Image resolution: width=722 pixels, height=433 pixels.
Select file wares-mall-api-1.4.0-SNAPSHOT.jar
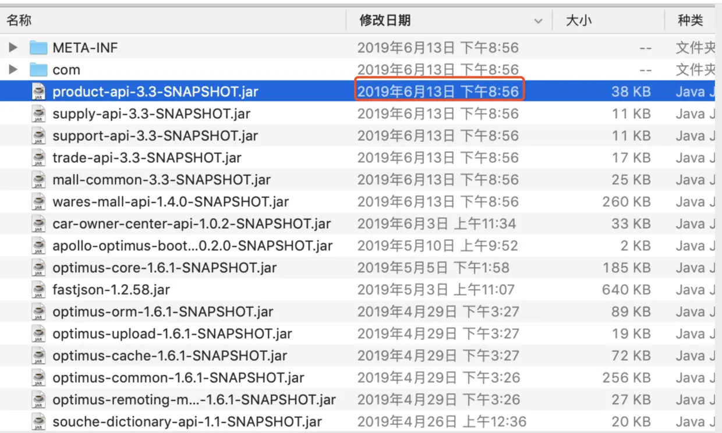point(171,202)
